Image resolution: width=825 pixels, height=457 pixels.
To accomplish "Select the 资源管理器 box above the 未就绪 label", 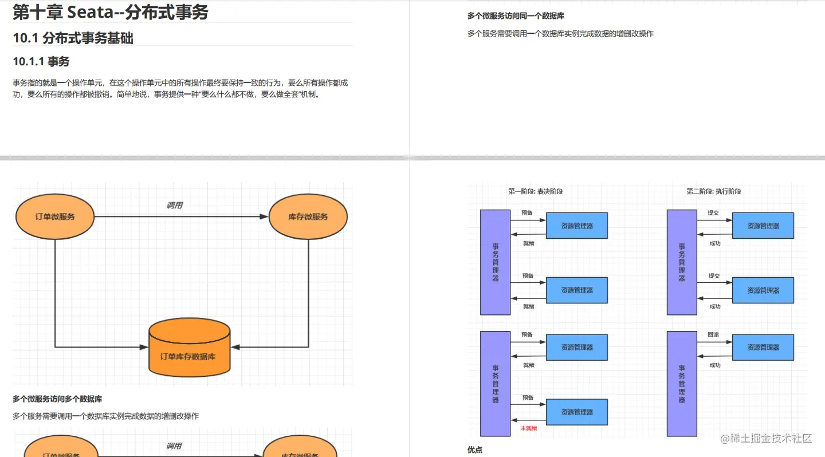I will (576, 412).
